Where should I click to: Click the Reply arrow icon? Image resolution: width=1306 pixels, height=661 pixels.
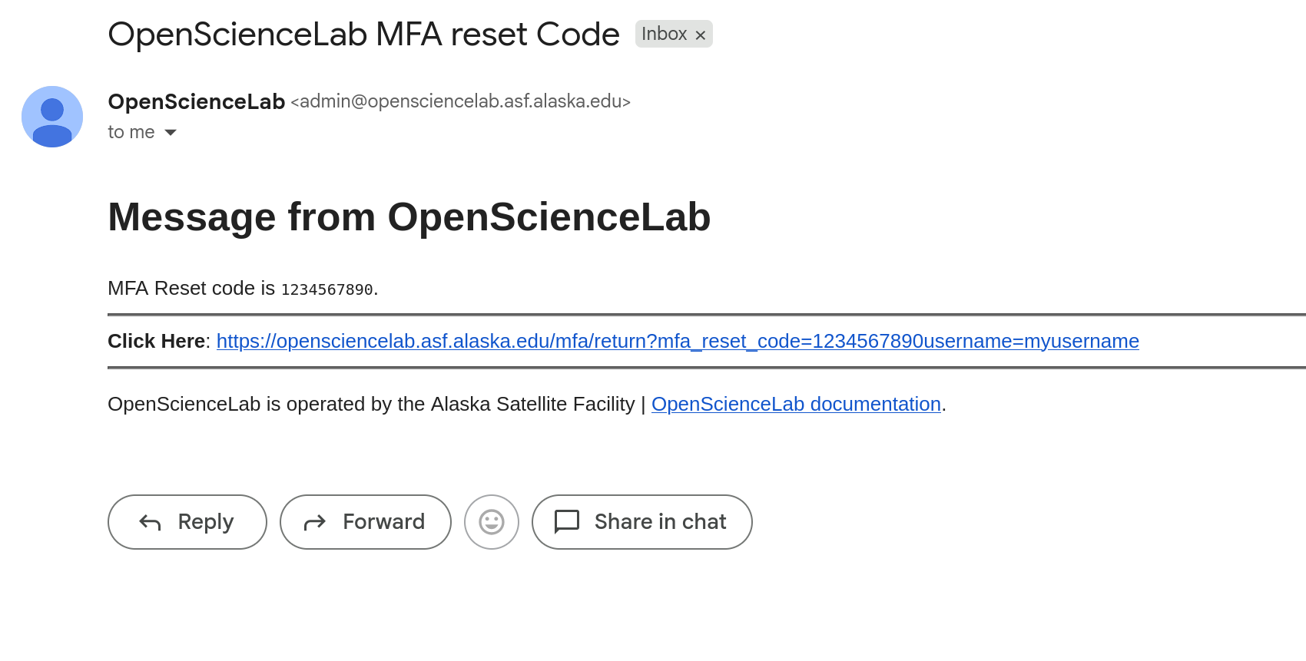coord(150,523)
